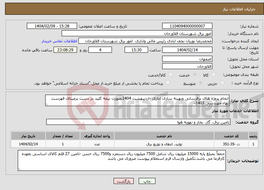Click the remaining time field 23:08:29
The width and height of the screenshot is (264, 190).
[65, 50]
